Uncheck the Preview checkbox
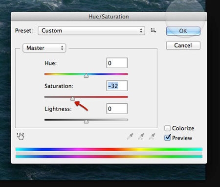 167,138
